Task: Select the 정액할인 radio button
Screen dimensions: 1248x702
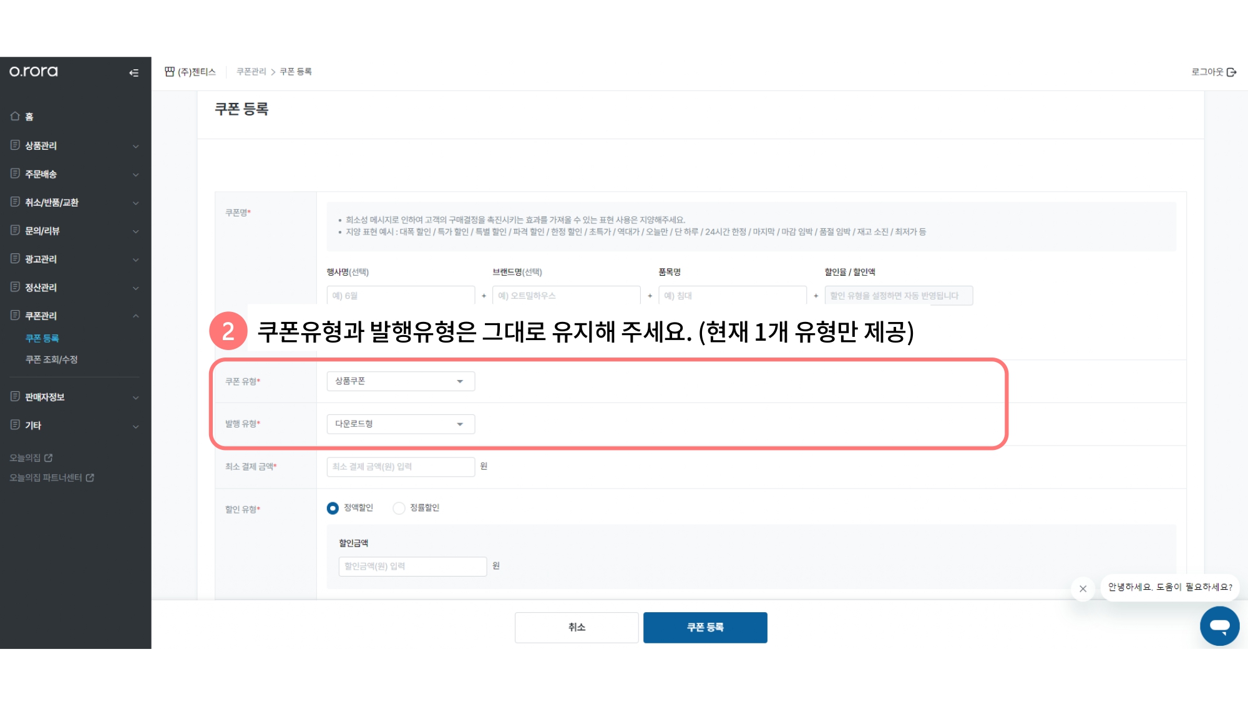Action: pyautogui.click(x=333, y=508)
